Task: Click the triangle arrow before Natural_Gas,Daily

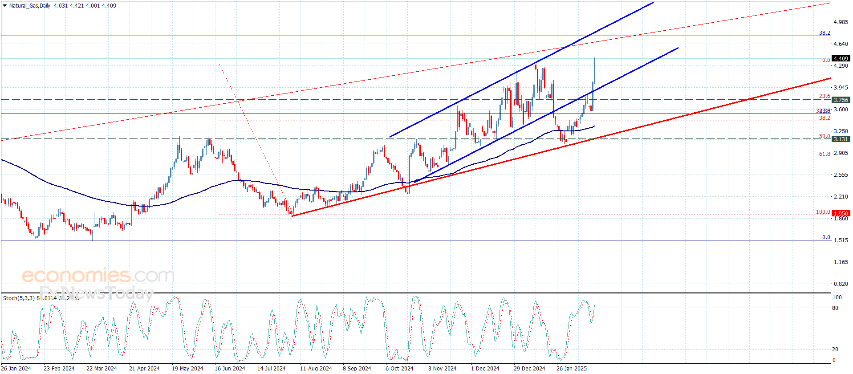Action: (4, 6)
